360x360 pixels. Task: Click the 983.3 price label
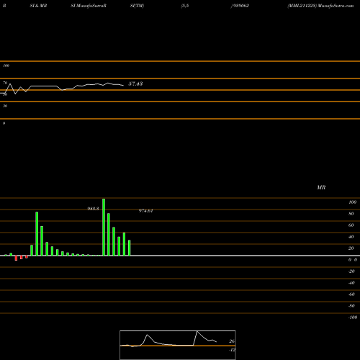[93, 209]
